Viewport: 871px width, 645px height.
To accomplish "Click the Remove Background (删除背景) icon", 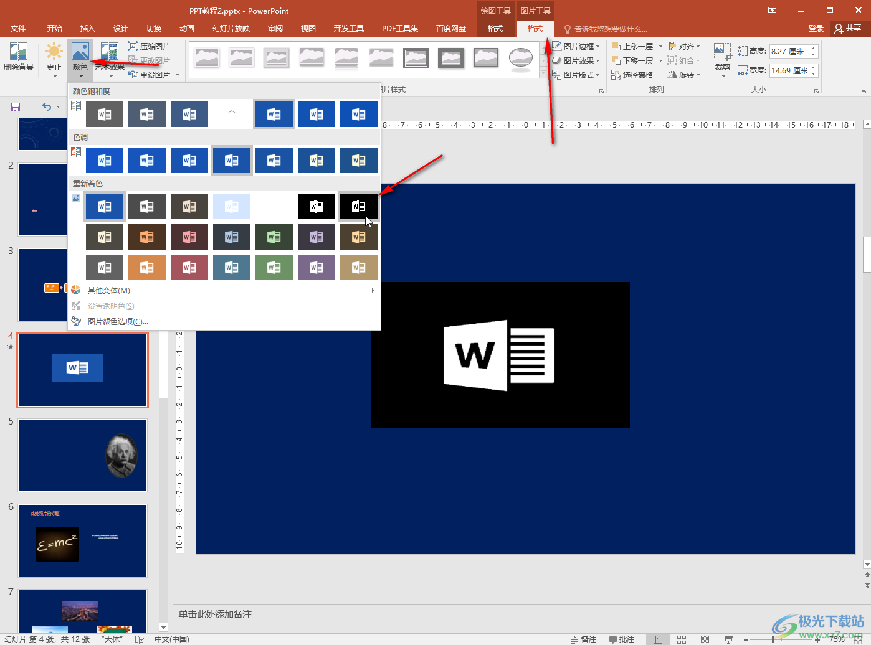I will pyautogui.click(x=19, y=57).
